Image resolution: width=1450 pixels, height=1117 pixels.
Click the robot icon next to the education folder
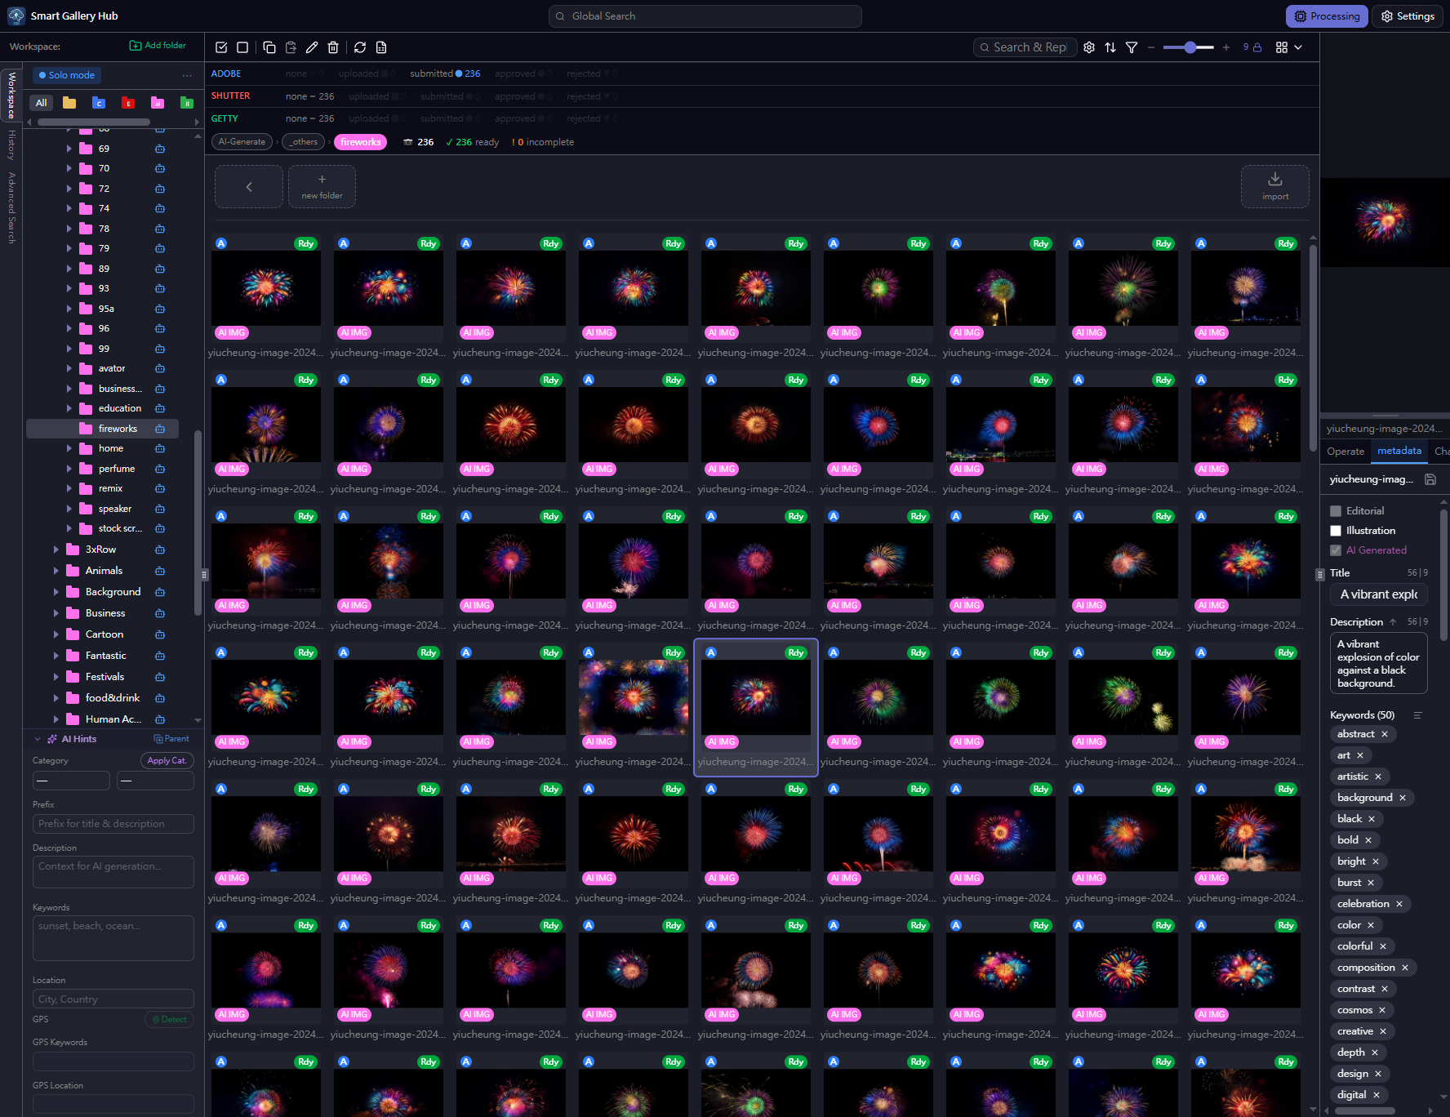(160, 408)
